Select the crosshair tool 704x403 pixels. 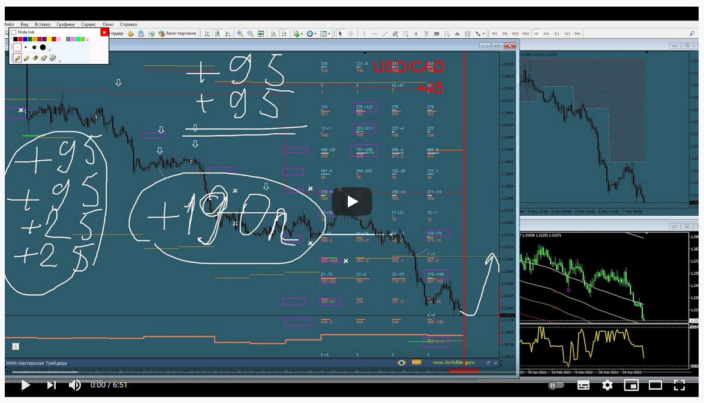click(x=351, y=34)
